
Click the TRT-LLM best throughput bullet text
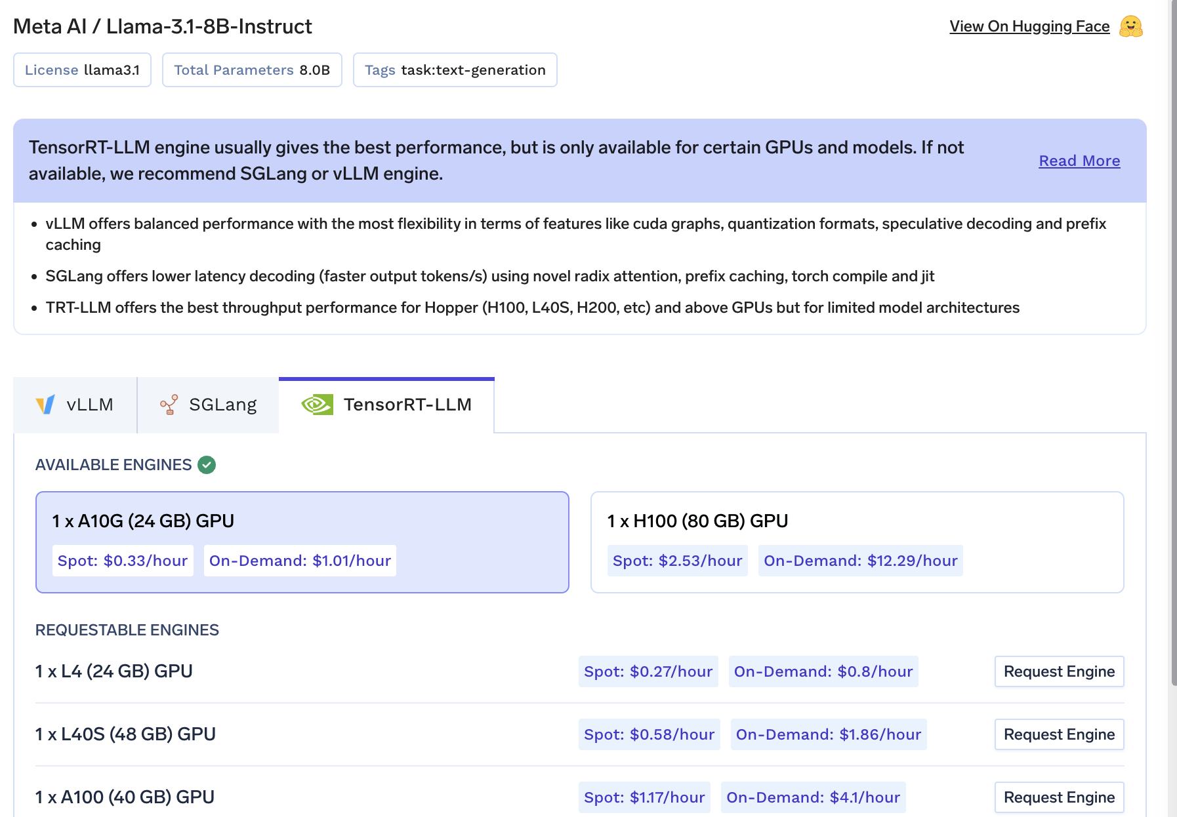[533, 308]
